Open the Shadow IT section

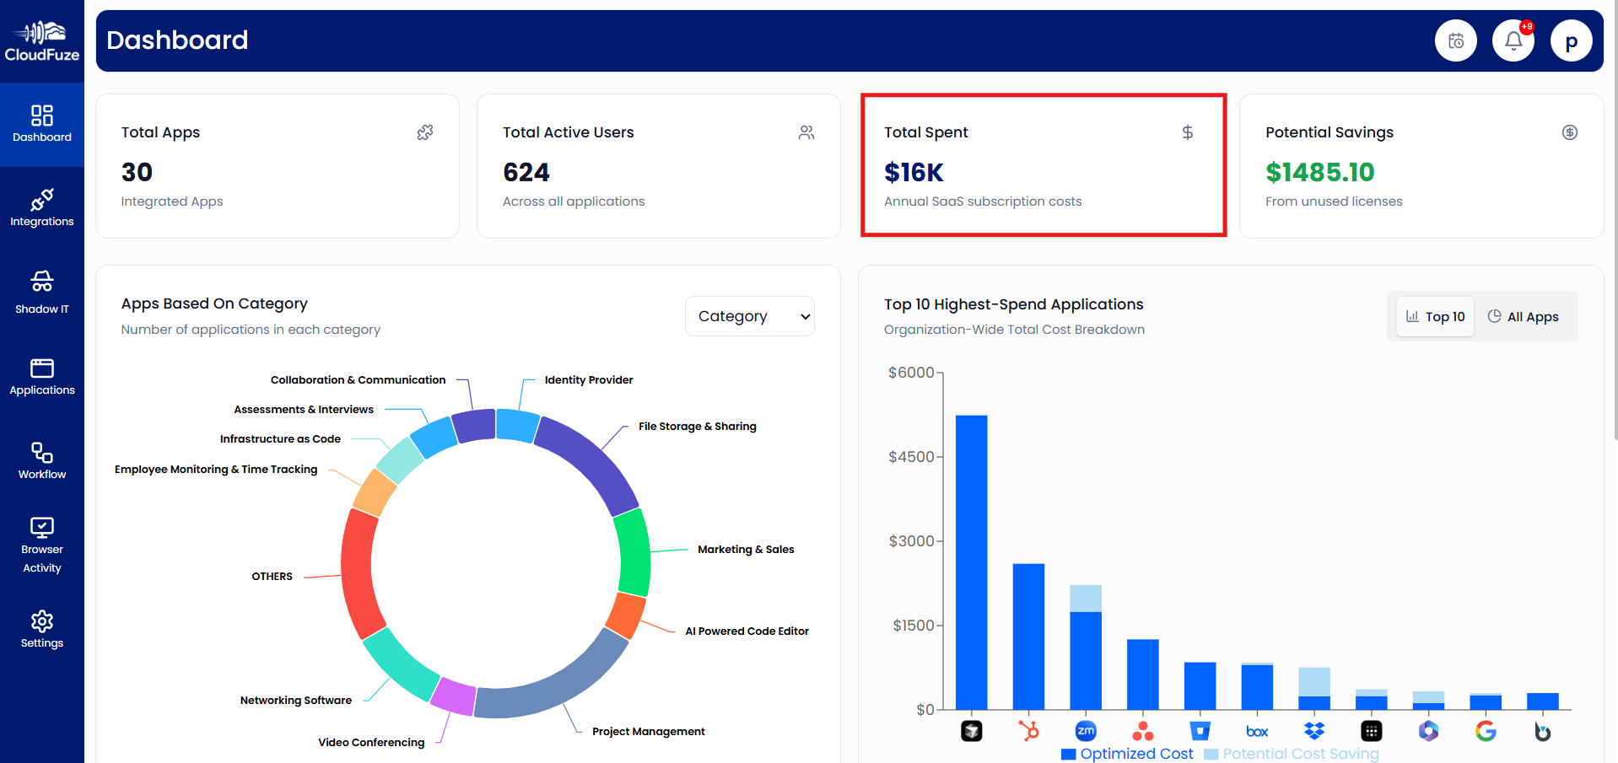[x=42, y=293]
